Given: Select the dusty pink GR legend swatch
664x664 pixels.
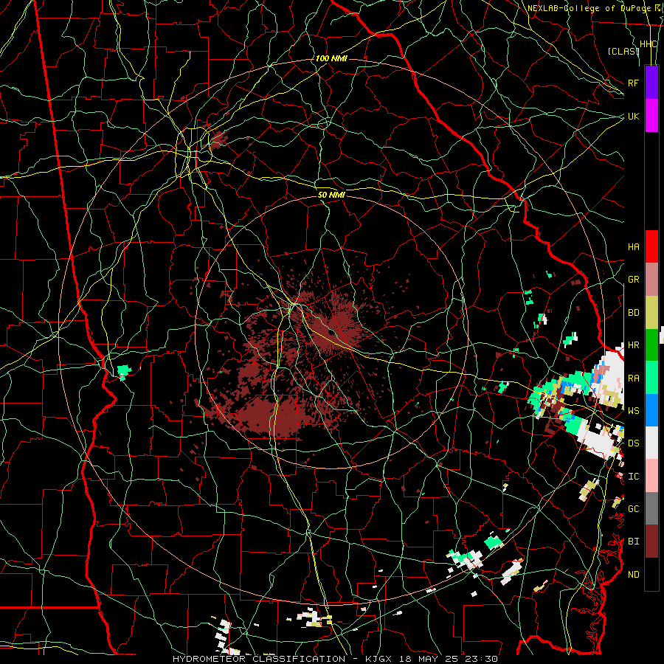Looking at the screenshot, I should (x=651, y=280).
